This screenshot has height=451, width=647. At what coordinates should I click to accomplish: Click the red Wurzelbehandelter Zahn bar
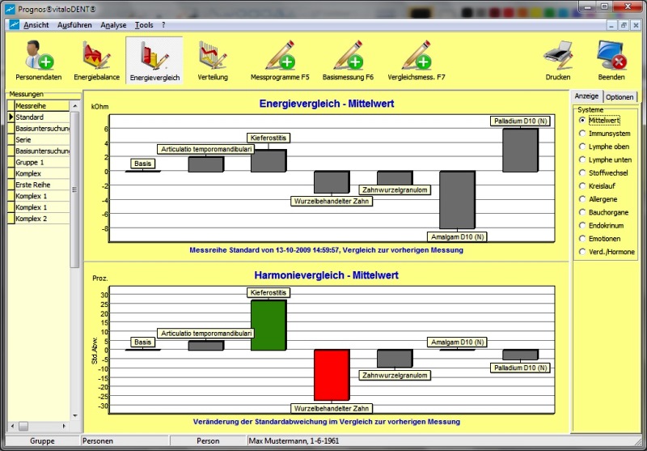(332, 375)
